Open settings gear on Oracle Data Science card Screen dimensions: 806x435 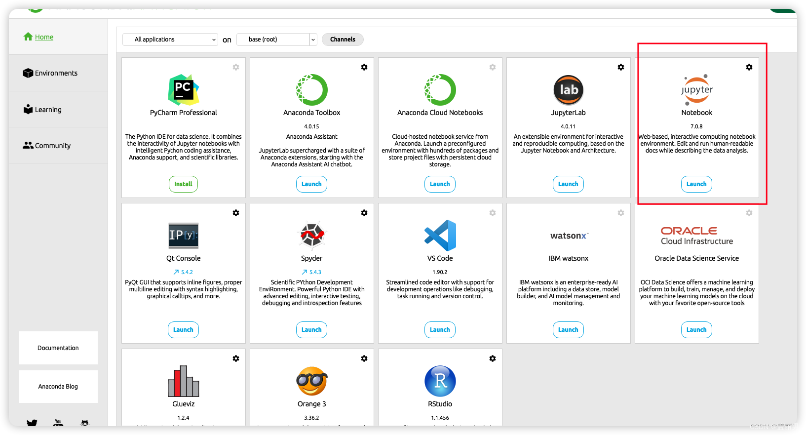tap(749, 213)
